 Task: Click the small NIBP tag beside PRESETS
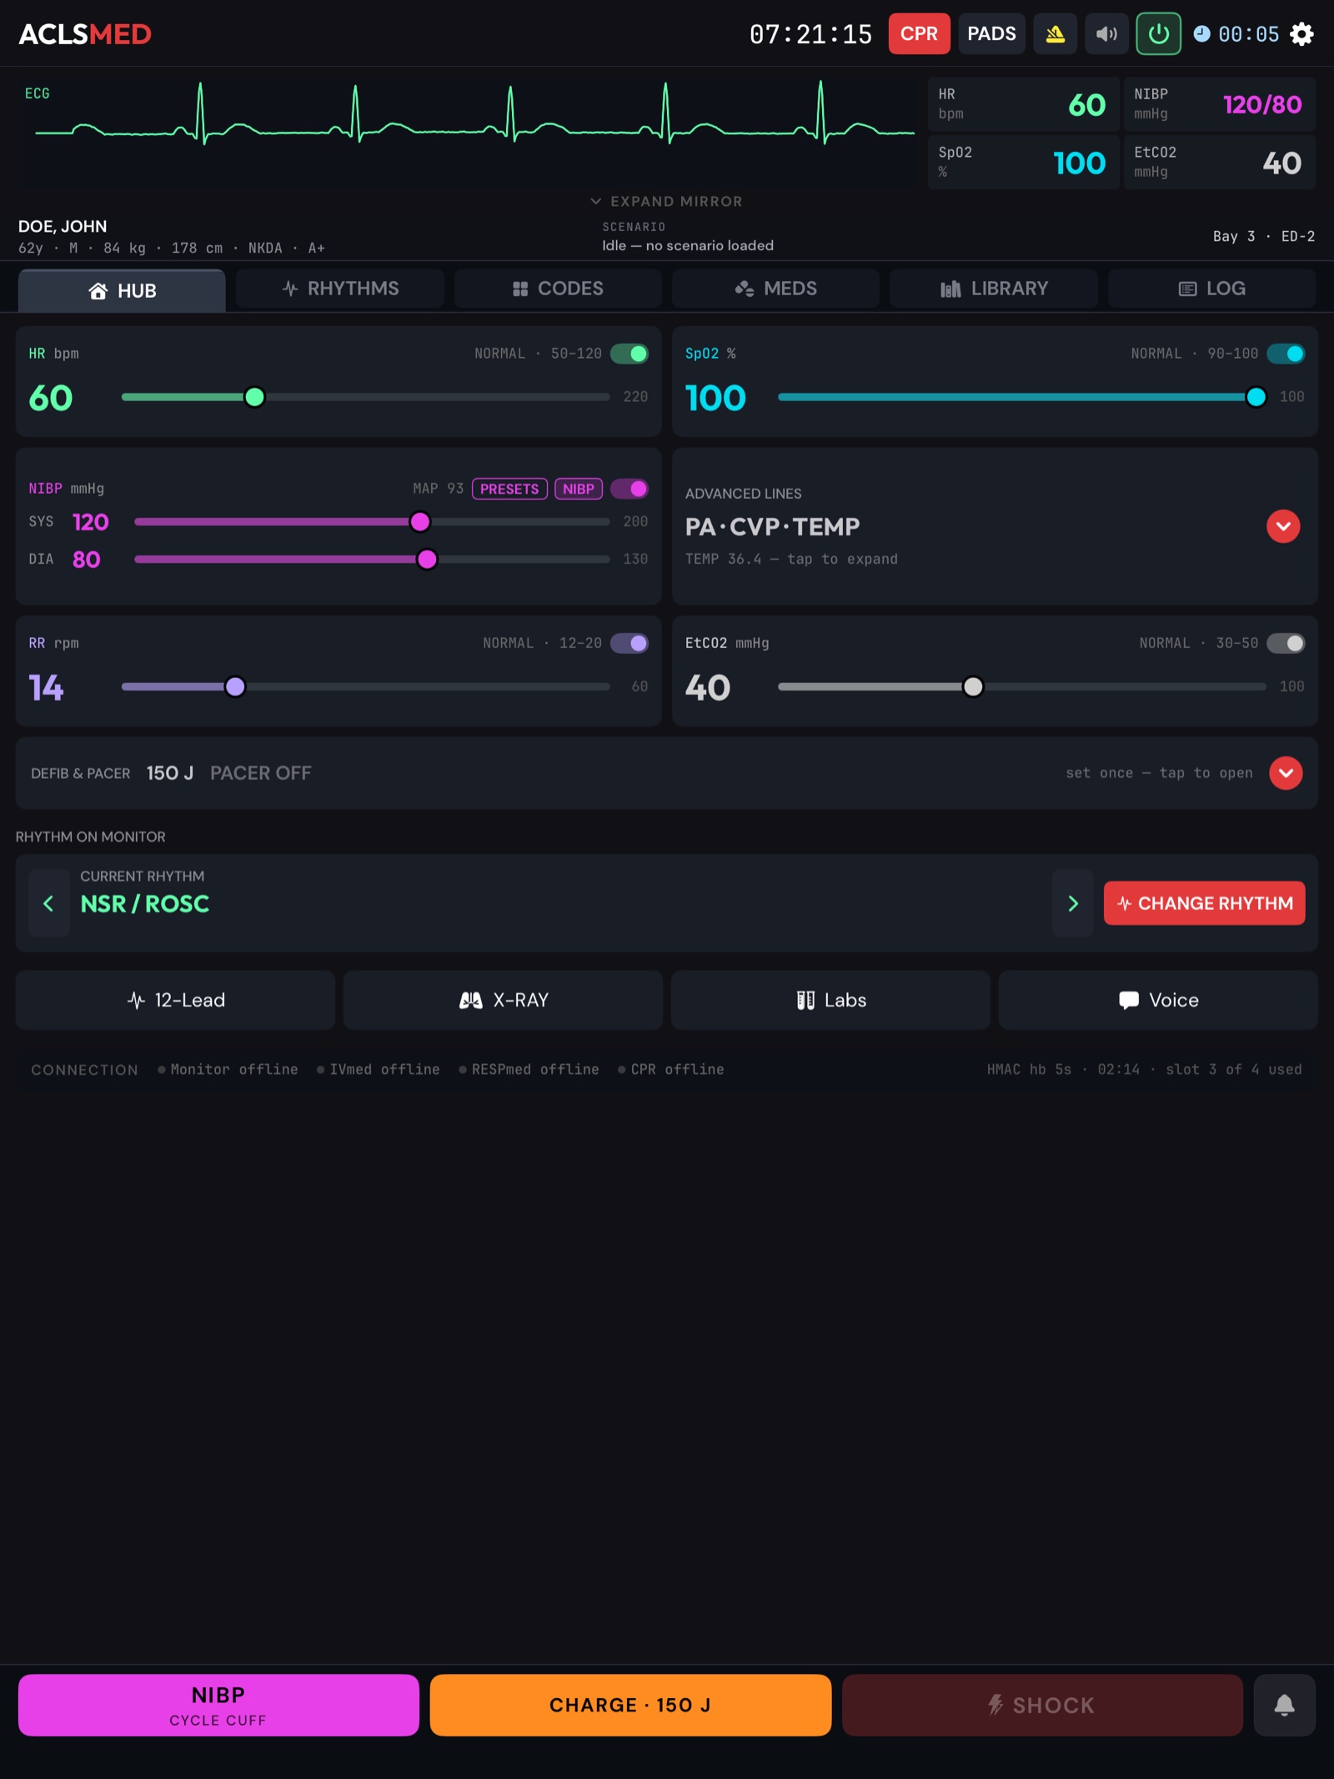coord(579,489)
